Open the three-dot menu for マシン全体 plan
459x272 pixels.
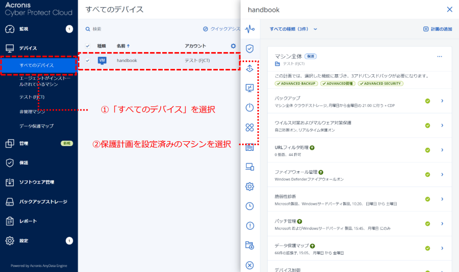pyautogui.click(x=439, y=56)
